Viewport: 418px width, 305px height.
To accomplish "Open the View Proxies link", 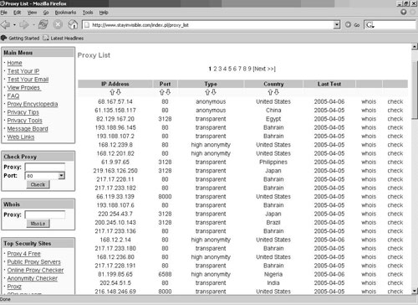I will tap(24, 88).
